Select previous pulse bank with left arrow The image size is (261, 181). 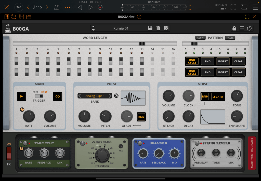pyautogui.click(x=80, y=96)
